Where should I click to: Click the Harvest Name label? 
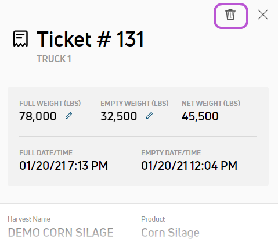[x=29, y=219]
